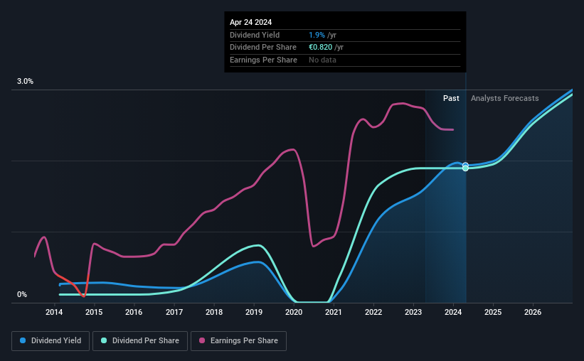
Task: Click the 2024 x-axis label
Action: coord(453,312)
